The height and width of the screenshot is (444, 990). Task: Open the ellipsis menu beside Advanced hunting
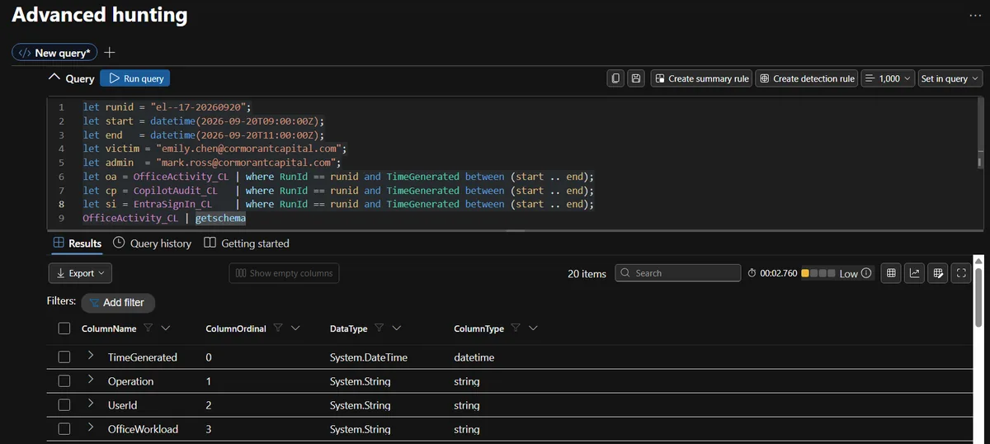pos(975,16)
